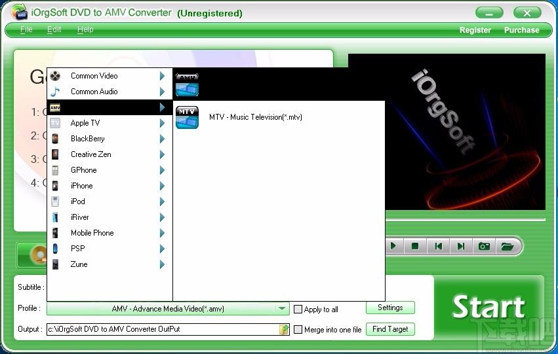Select the AMV format film icon in submenu
558x354 pixels.
(187, 84)
